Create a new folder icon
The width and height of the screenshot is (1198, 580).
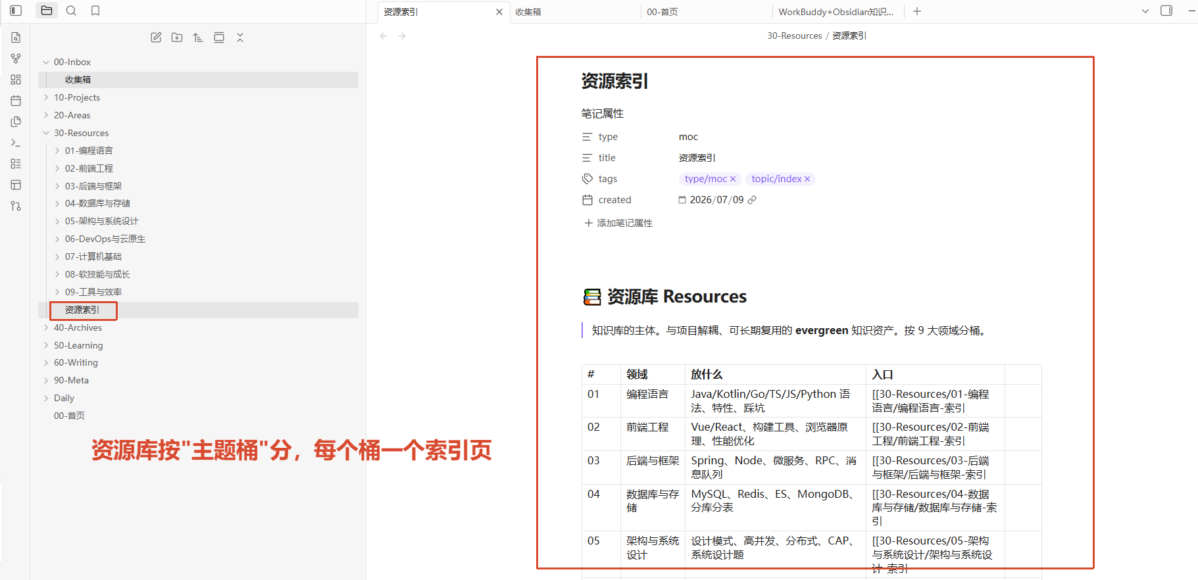[x=177, y=37]
